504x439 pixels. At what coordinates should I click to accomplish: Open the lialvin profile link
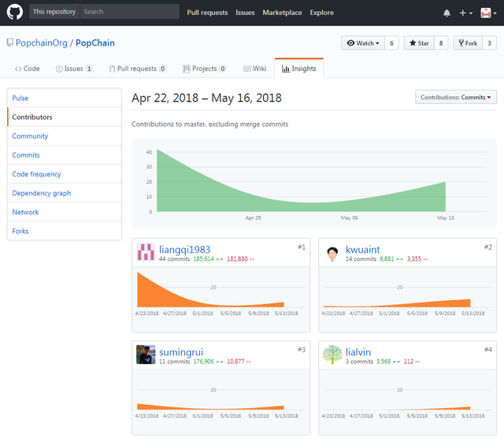358,352
